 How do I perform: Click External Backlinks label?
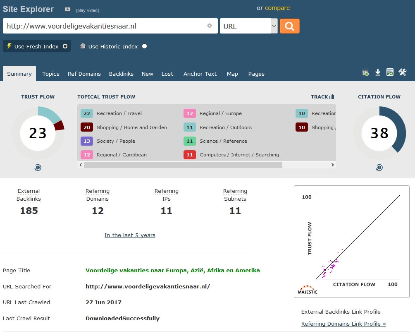(x=29, y=195)
